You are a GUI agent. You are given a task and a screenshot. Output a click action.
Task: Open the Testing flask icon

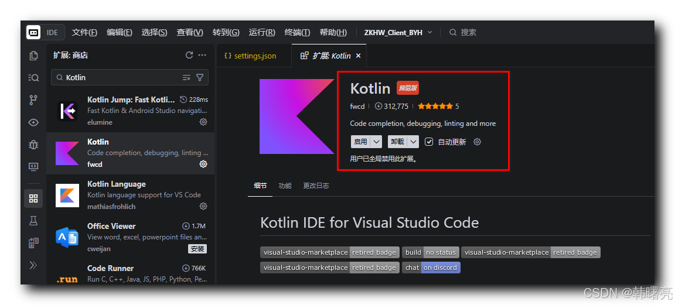[x=33, y=221]
